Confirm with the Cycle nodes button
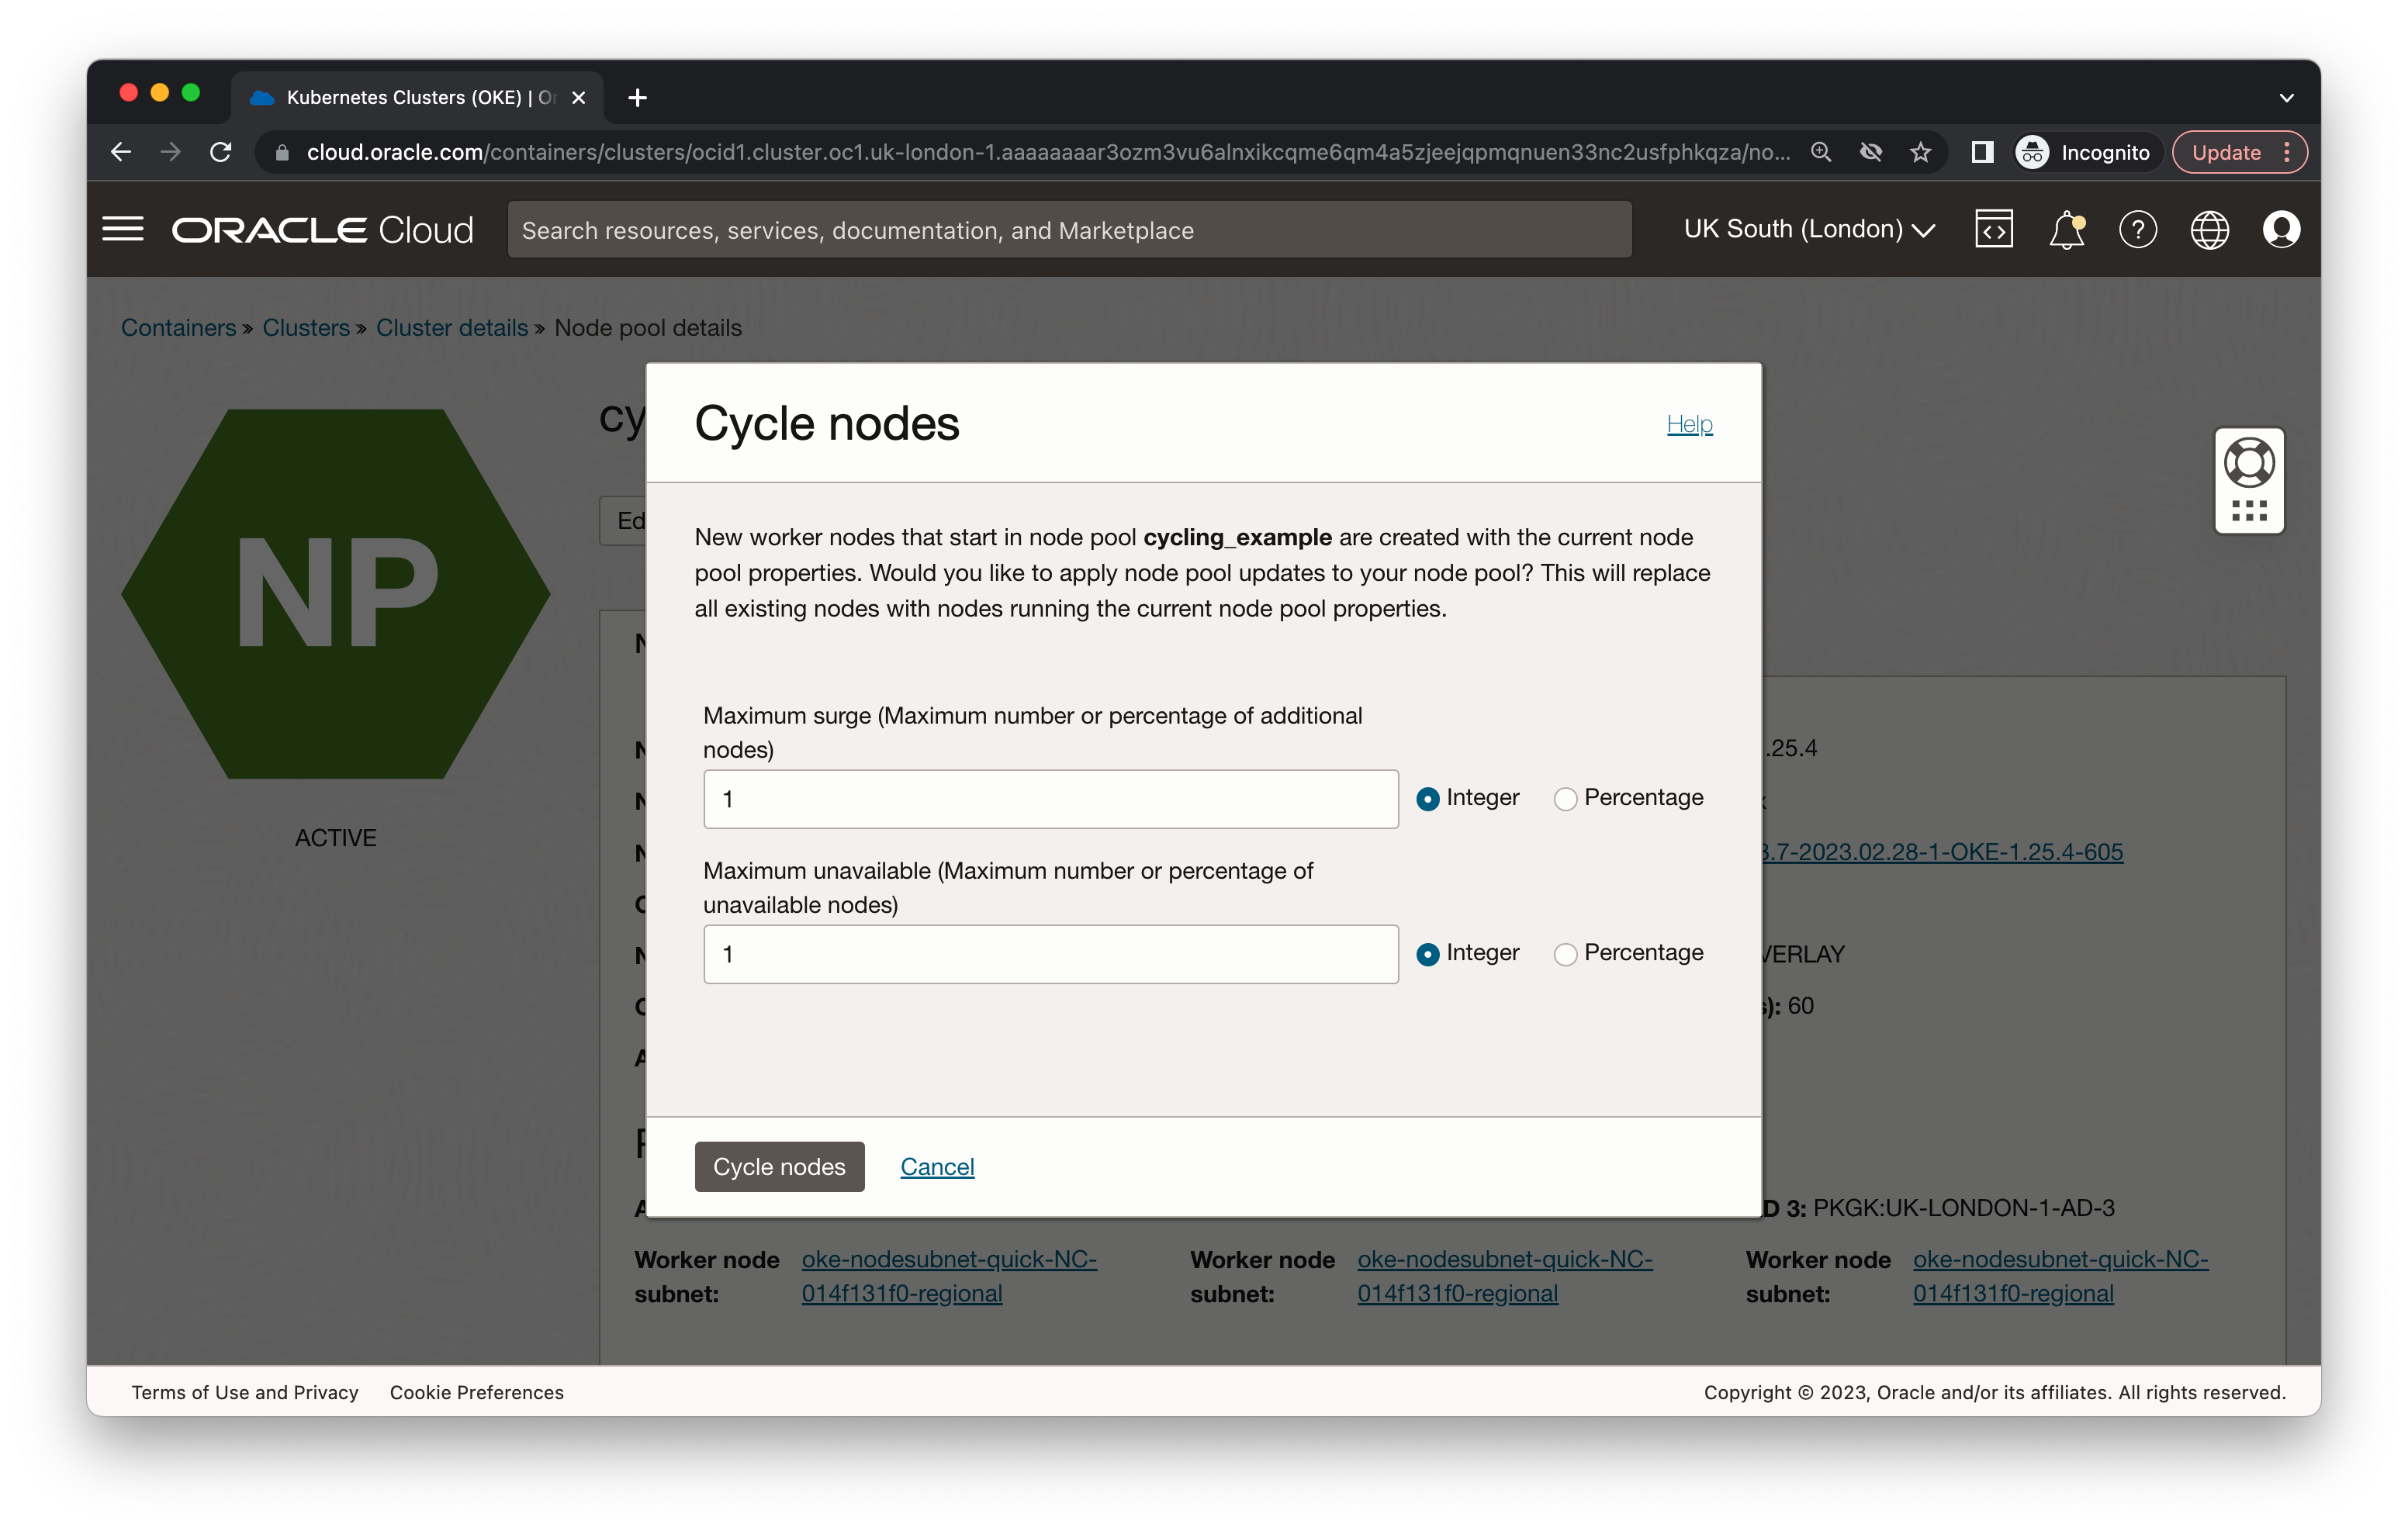Image resolution: width=2408 pixels, height=1531 pixels. tap(779, 1166)
